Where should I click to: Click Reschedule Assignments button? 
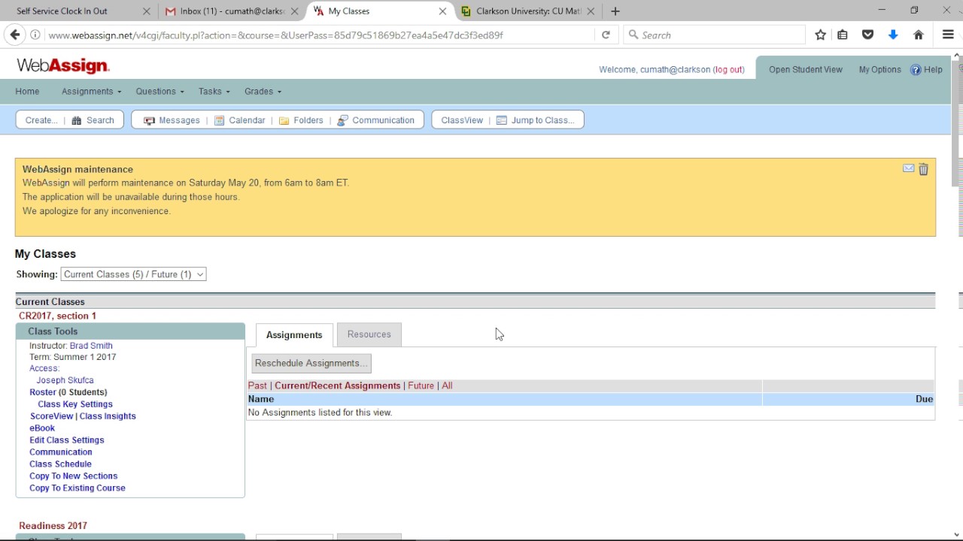(x=311, y=363)
